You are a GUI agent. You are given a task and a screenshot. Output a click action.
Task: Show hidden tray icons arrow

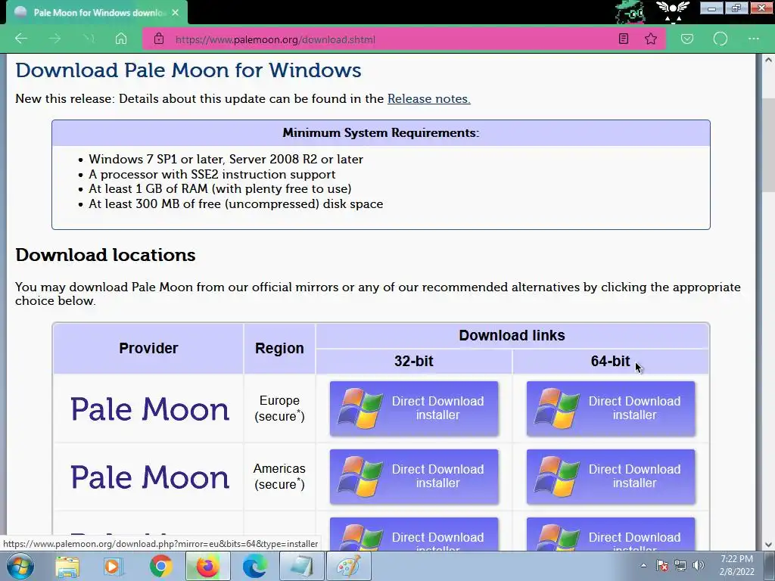click(643, 566)
